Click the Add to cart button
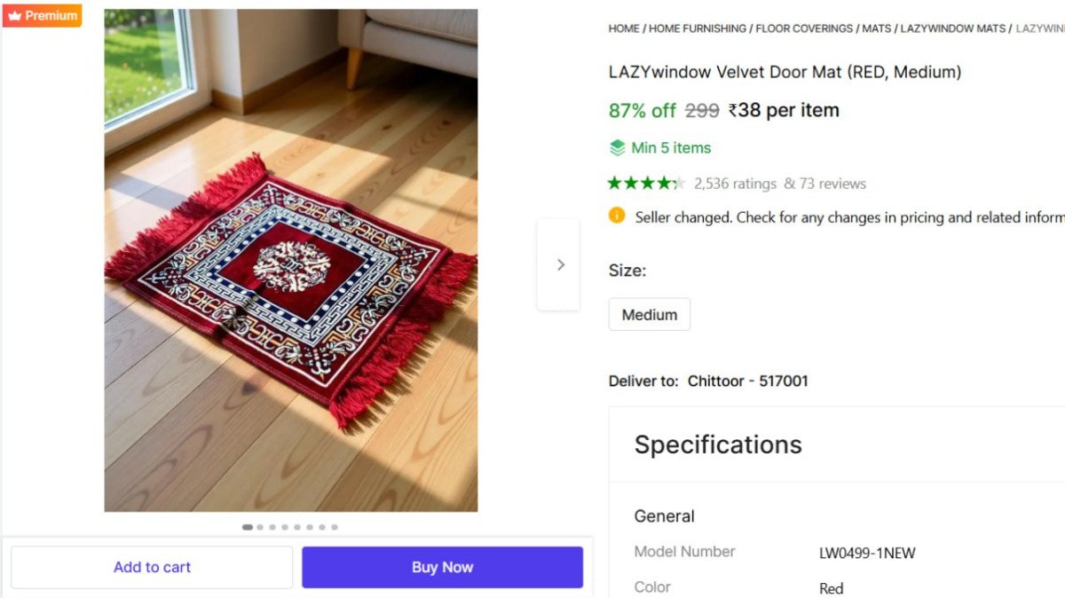 point(152,567)
